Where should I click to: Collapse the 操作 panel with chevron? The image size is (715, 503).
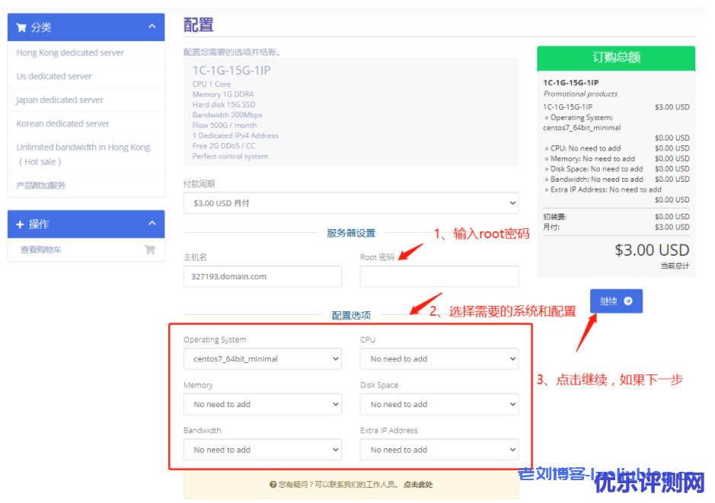[152, 224]
